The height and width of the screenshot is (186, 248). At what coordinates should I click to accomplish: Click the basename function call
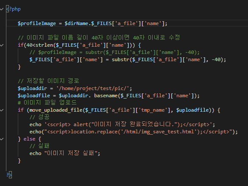pos(106,96)
